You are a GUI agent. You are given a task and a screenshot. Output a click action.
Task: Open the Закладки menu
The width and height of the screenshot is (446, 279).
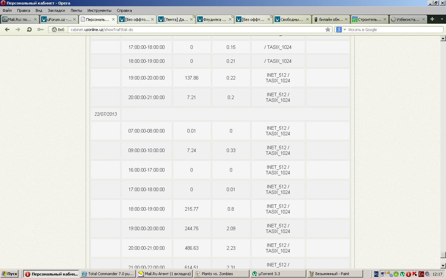56,10
